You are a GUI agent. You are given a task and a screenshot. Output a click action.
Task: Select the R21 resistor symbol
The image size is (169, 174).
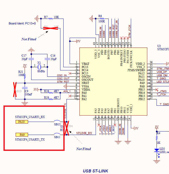[x=25, y=77]
